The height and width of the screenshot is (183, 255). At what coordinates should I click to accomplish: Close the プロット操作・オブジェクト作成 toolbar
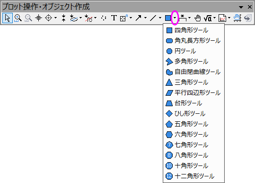(250, 7)
